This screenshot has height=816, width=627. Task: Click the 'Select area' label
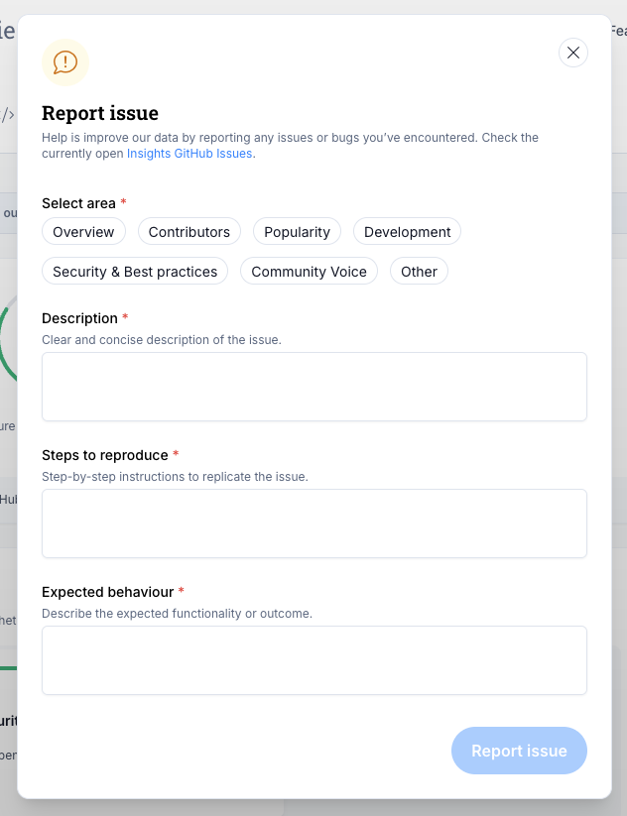pos(78,203)
